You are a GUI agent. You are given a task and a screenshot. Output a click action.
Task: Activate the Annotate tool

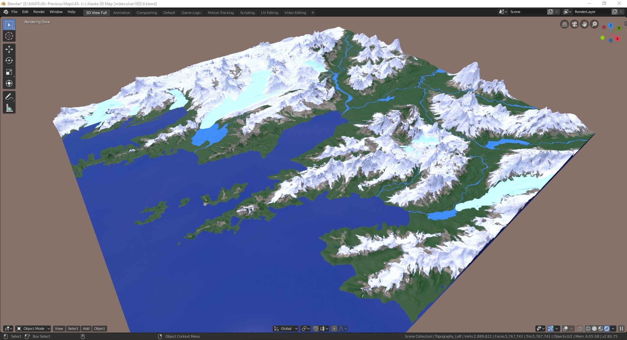point(9,96)
